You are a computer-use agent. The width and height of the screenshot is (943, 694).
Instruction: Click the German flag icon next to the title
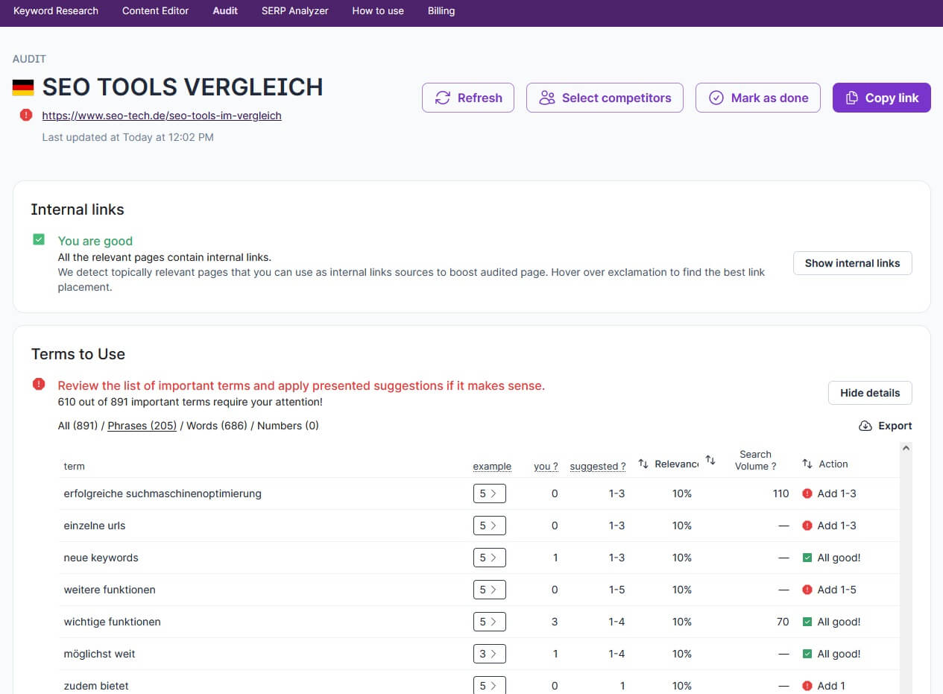click(23, 87)
